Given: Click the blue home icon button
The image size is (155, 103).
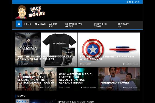Looking at the screenshot, I should (x=19, y=24).
